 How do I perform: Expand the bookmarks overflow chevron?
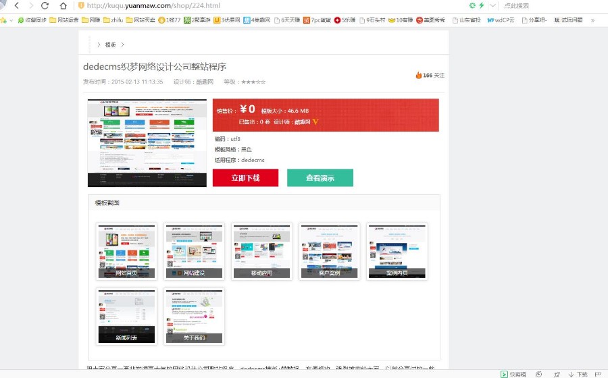592,20
